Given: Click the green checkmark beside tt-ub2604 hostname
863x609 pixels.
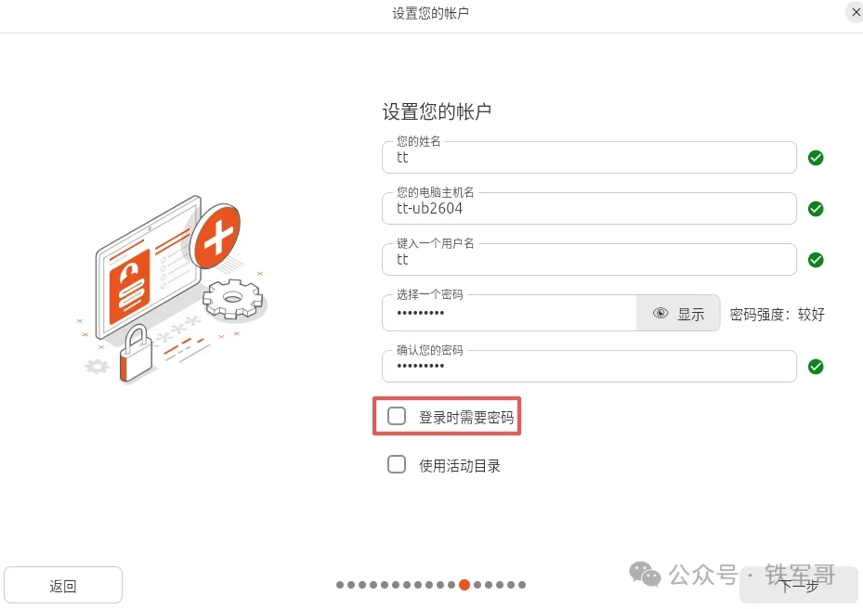Looking at the screenshot, I should pos(815,208).
